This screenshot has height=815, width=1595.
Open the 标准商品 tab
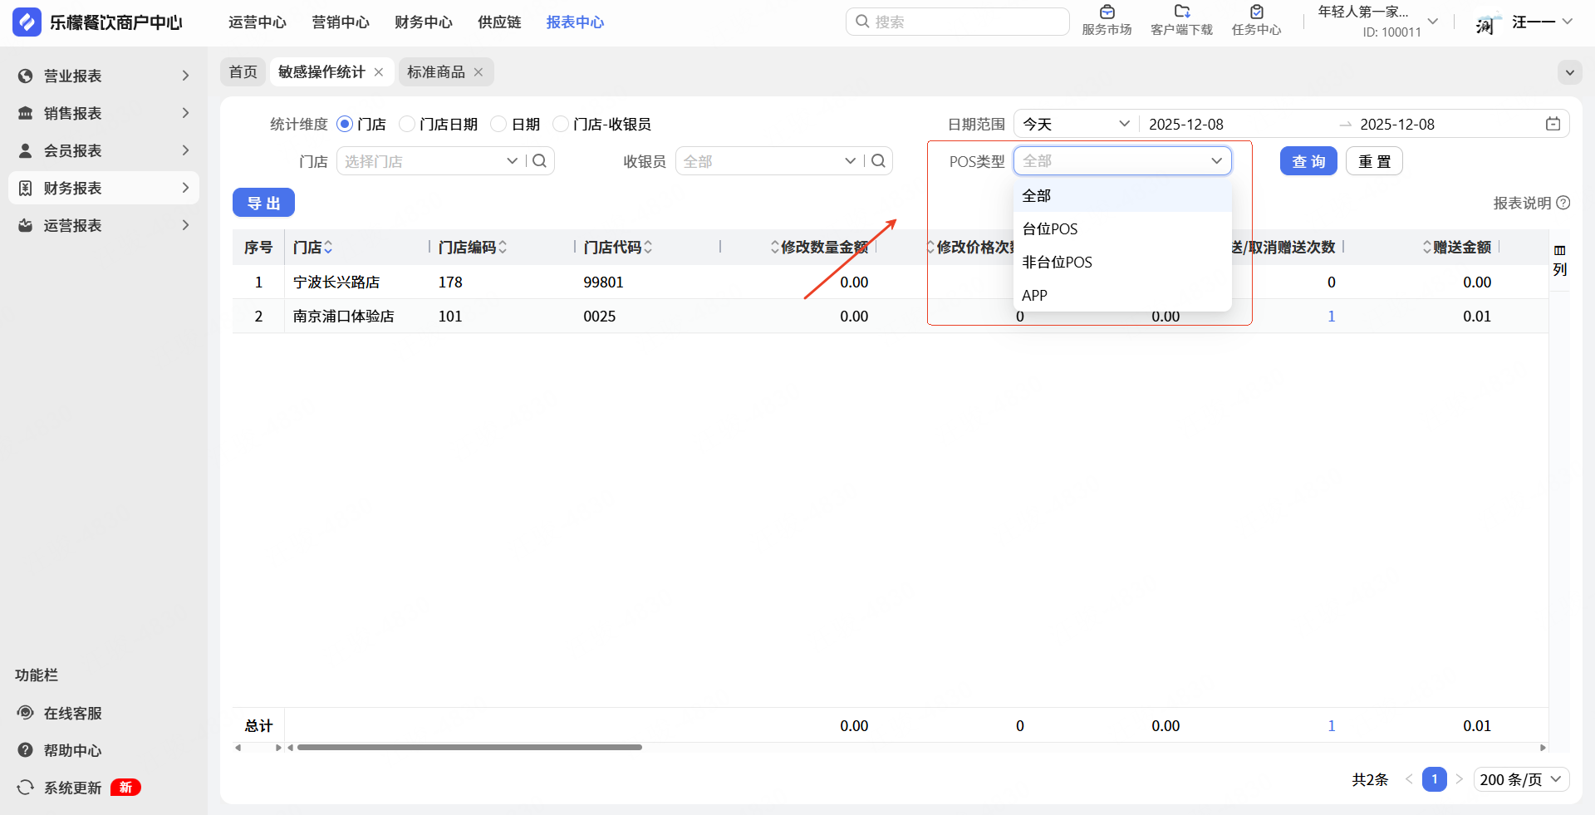435,72
